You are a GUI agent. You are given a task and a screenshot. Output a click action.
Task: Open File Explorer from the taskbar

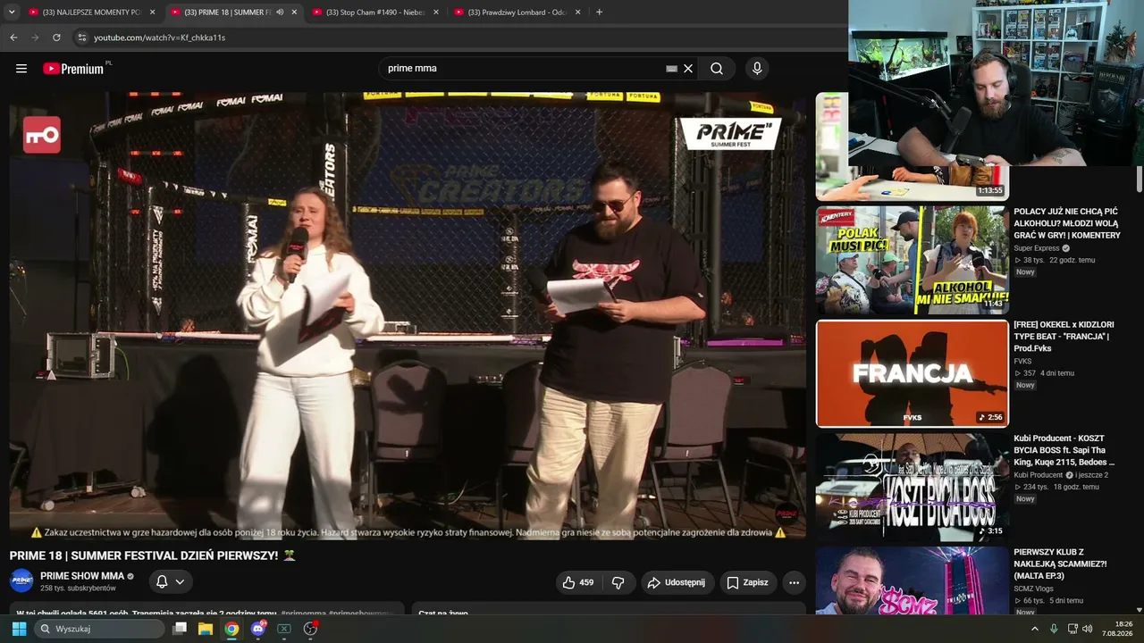(206, 629)
